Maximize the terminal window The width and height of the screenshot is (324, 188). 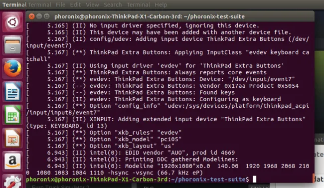[47, 16]
